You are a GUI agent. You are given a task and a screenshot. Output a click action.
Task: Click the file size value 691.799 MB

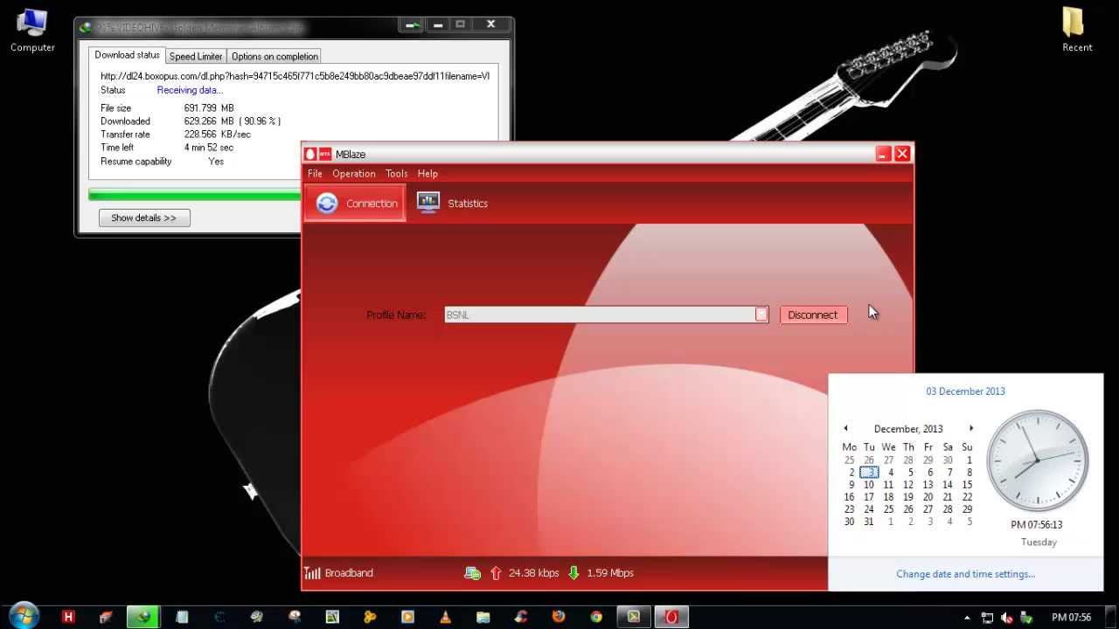click(x=209, y=108)
